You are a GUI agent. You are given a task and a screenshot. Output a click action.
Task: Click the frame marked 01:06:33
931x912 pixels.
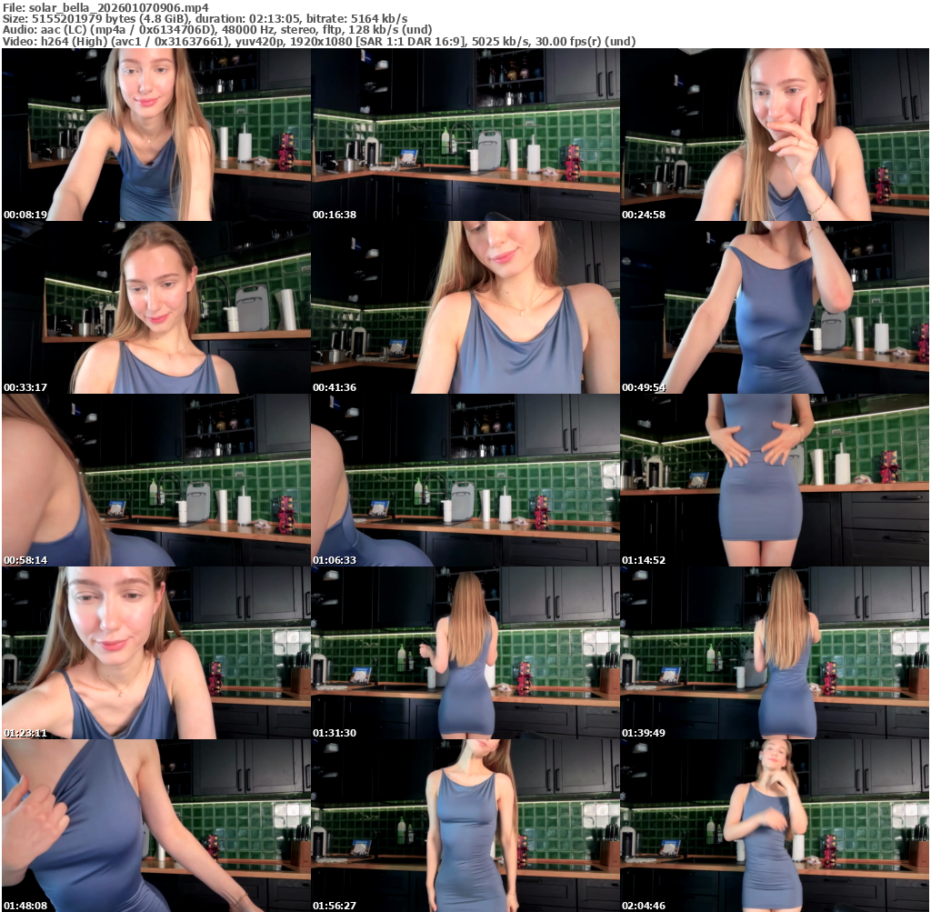(x=465, y=480)
